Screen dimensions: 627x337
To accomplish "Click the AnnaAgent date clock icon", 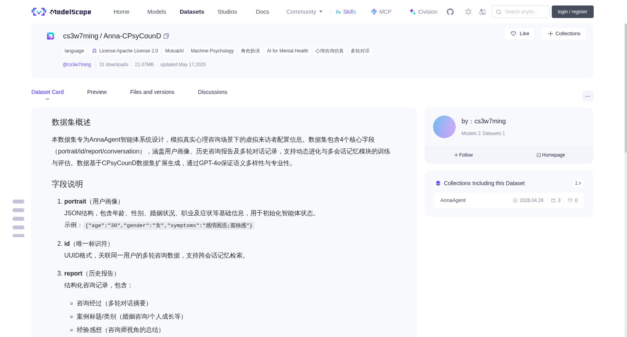I will [x=515, y=200].
